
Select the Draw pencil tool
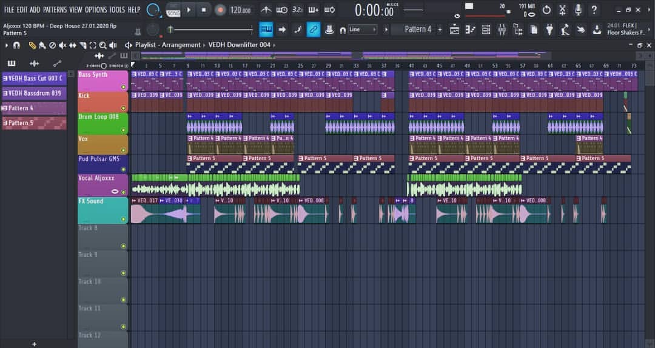[32, 45]
